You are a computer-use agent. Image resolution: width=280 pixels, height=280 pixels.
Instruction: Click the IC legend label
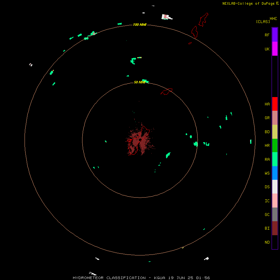267,201
